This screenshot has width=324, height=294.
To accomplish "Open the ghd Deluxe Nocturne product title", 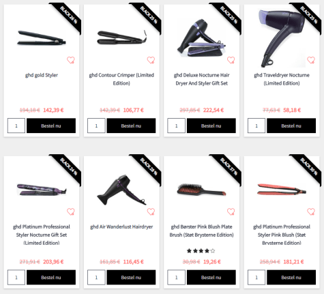I will [x=202, y=79].
